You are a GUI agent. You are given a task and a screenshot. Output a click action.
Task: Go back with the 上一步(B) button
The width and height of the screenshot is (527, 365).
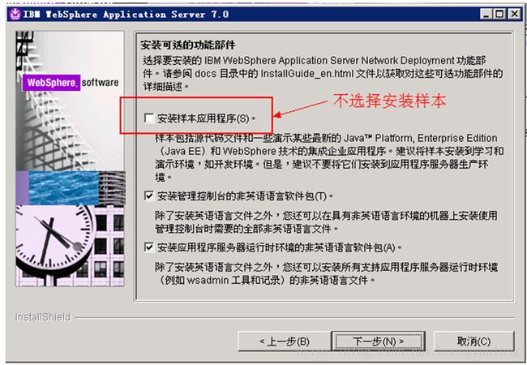click(284, 341)
